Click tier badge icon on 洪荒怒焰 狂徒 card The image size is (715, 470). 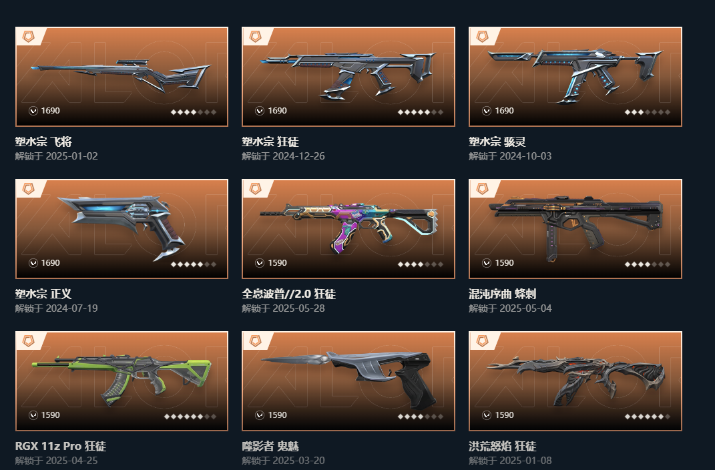[483, 341]
